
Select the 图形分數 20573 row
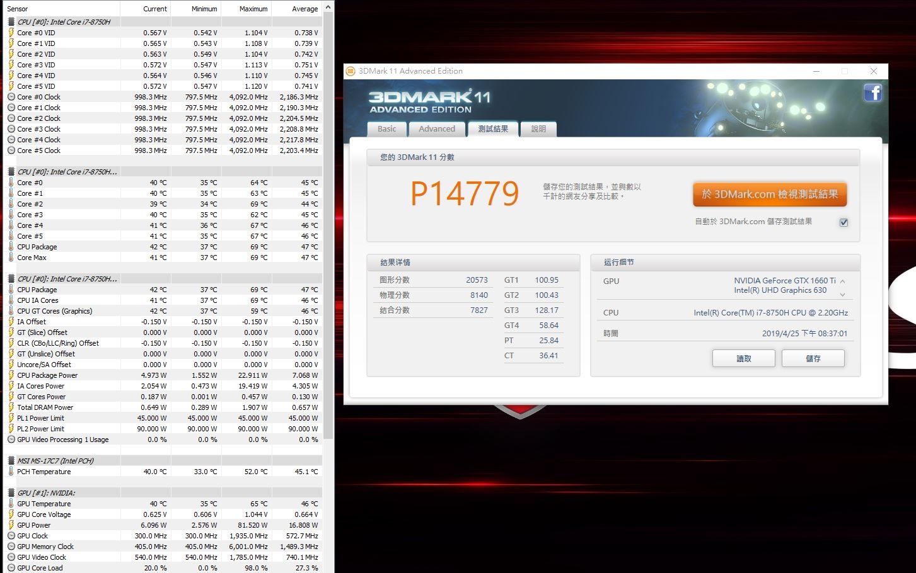click(x=432, y=280)
